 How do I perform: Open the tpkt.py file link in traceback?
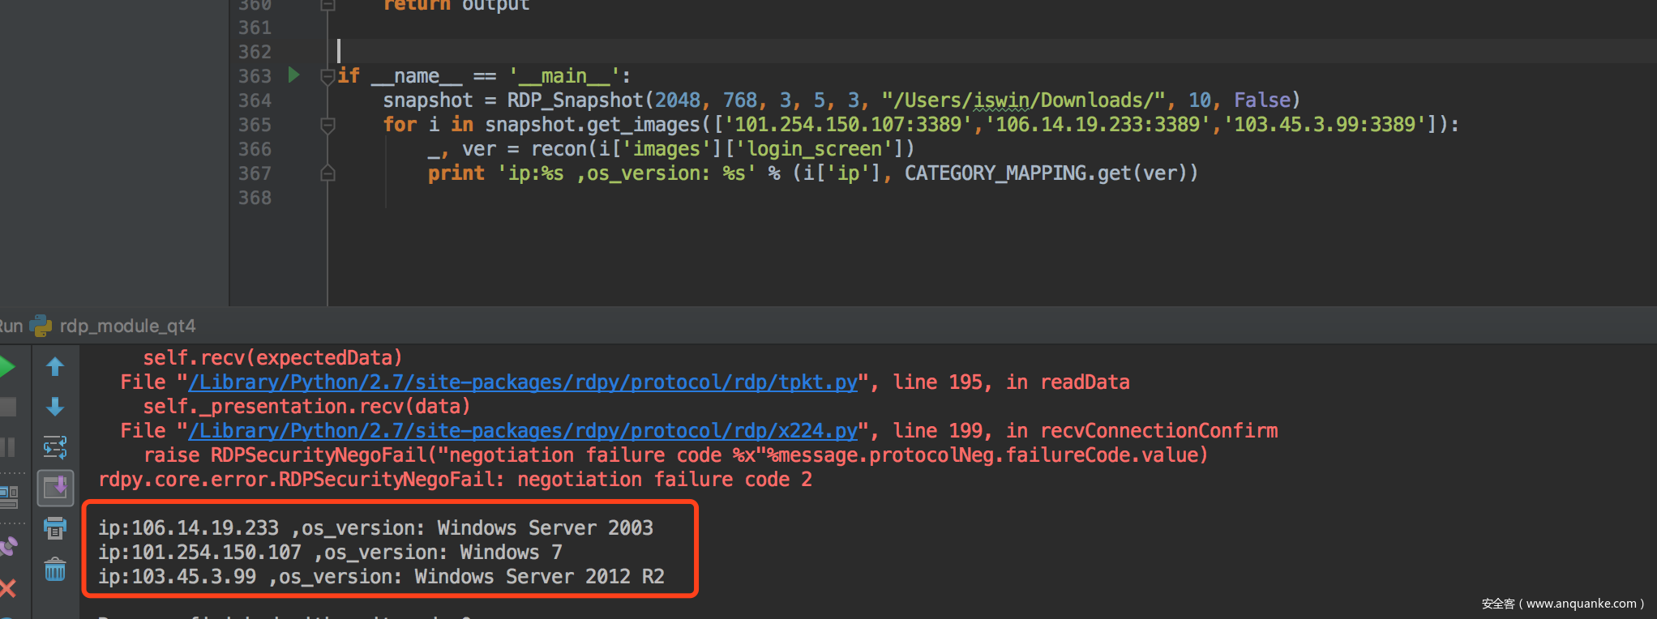point(523,382)
